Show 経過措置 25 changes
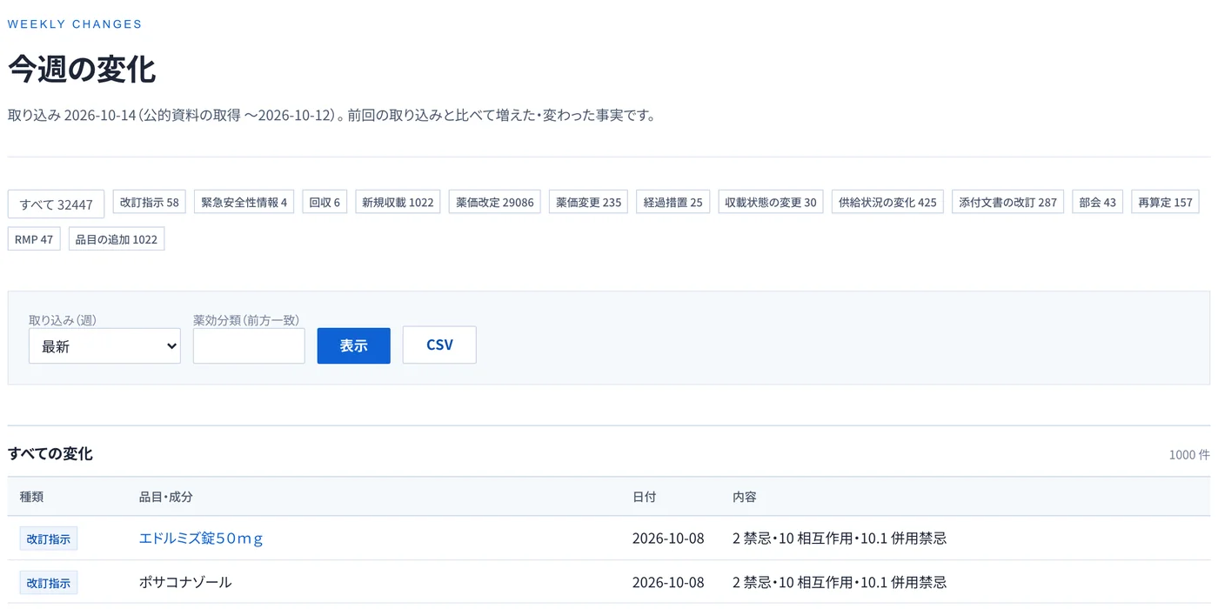Screen dimensions: 1218x609 coord(673,202)
